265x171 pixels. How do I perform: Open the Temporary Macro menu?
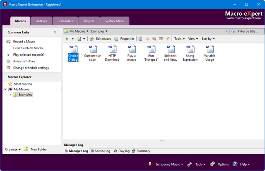[x=169, y=164]
